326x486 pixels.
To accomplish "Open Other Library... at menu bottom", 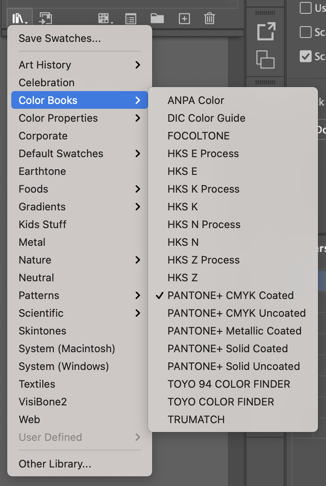I will click(x=55, y=464).
